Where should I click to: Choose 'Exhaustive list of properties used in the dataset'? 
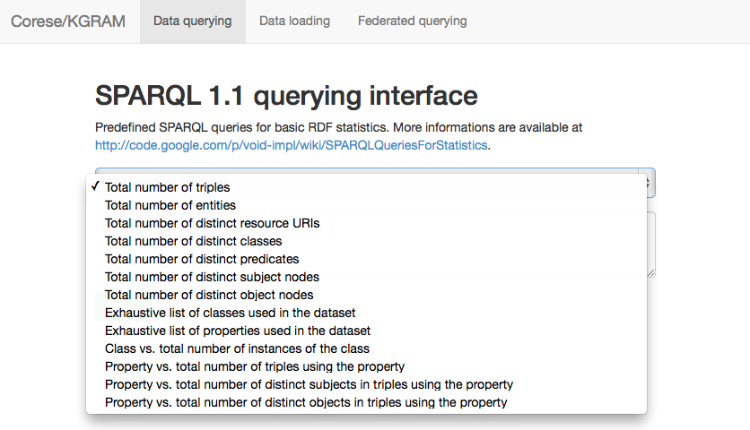click(366, 331)
